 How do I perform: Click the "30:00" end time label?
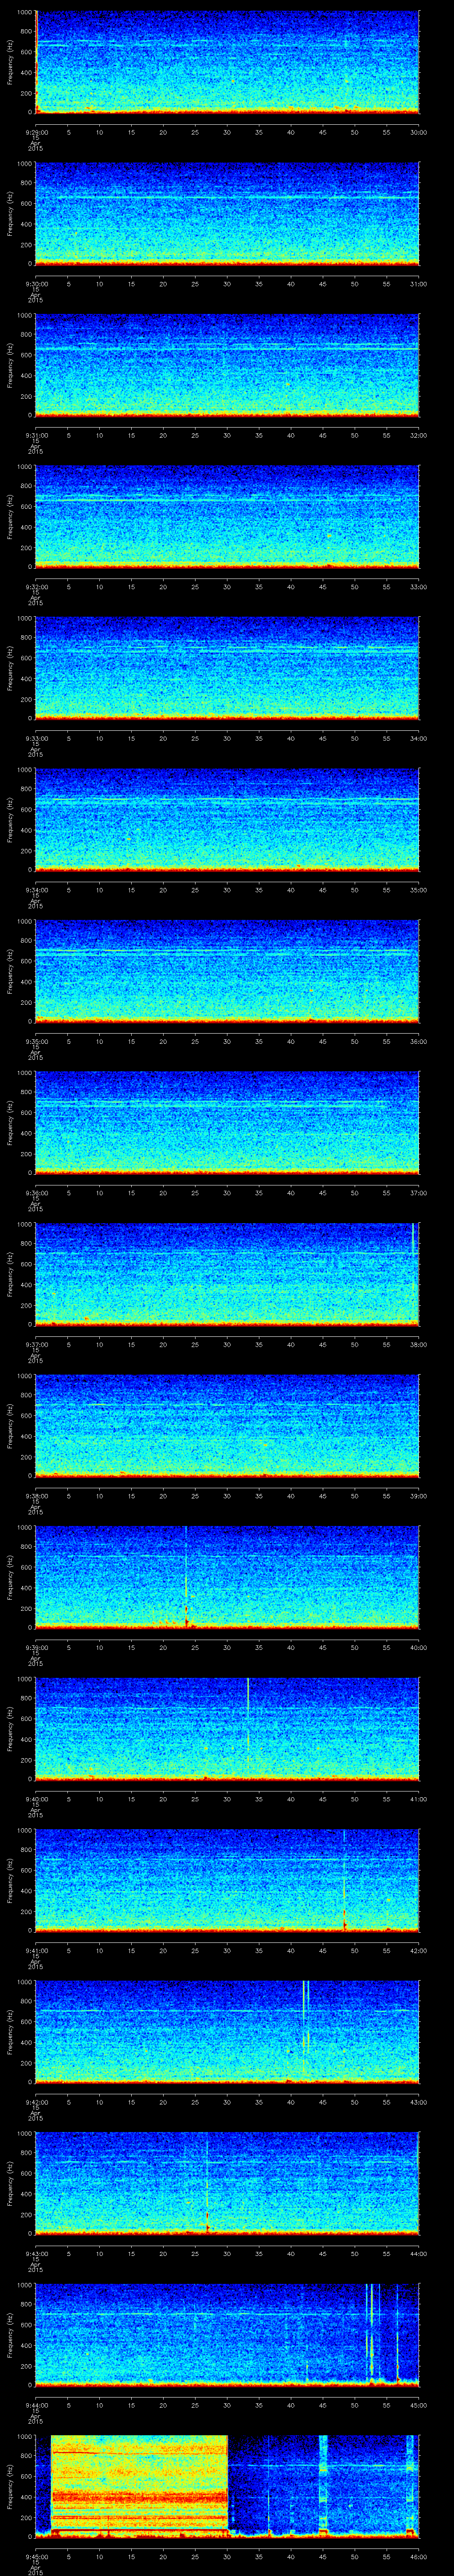[419, 132]
